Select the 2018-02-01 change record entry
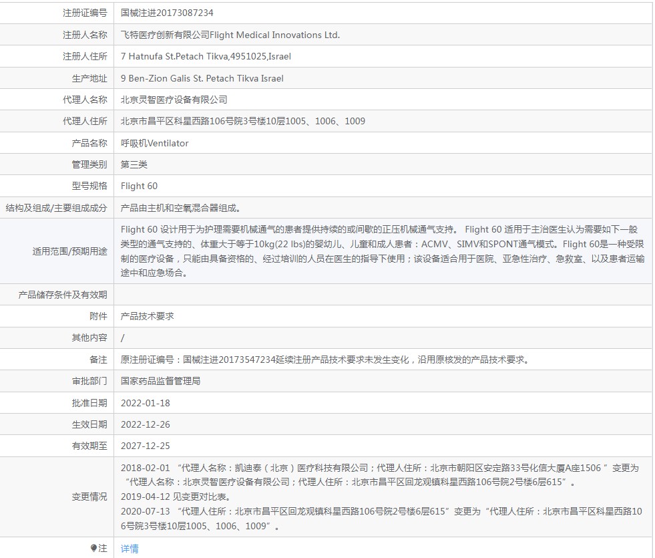 (x=380, y=475)
